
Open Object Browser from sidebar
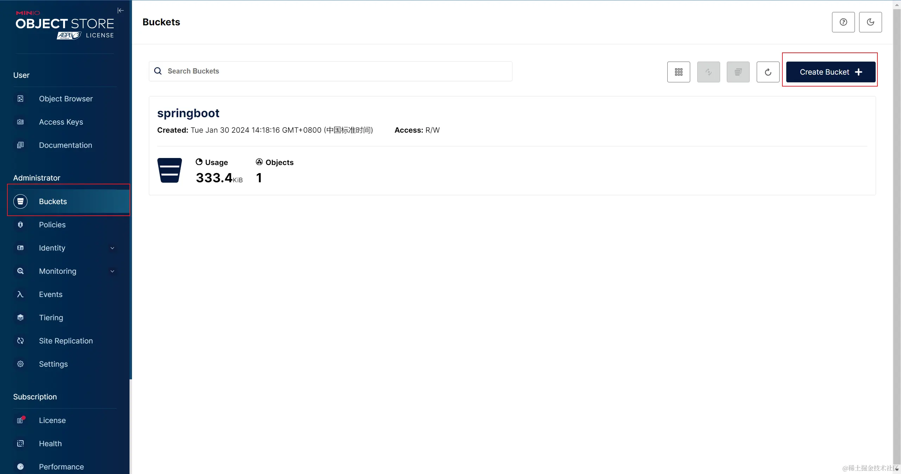tap(66, 99)
